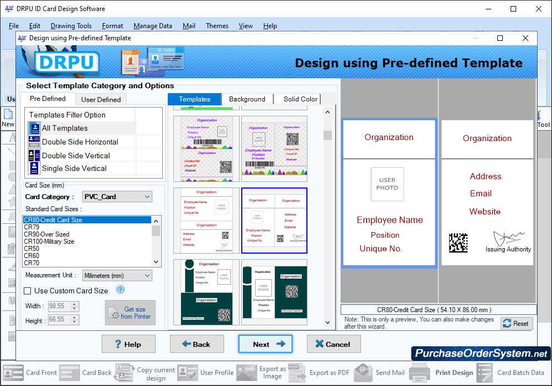The height and width of the screenshot is (386, 552).
Task: Click the Height spinner control
Action: [75, 320]
